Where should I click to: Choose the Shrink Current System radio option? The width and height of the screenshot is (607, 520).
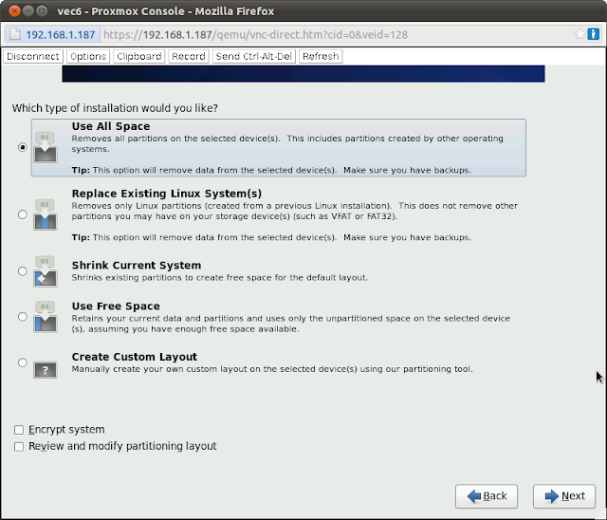[x=22, y=270]
